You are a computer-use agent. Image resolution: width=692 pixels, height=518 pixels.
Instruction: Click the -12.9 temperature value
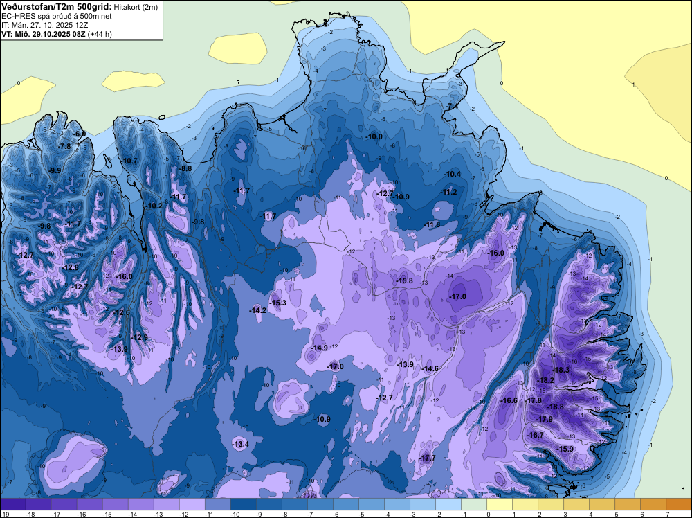click(140, 338)
